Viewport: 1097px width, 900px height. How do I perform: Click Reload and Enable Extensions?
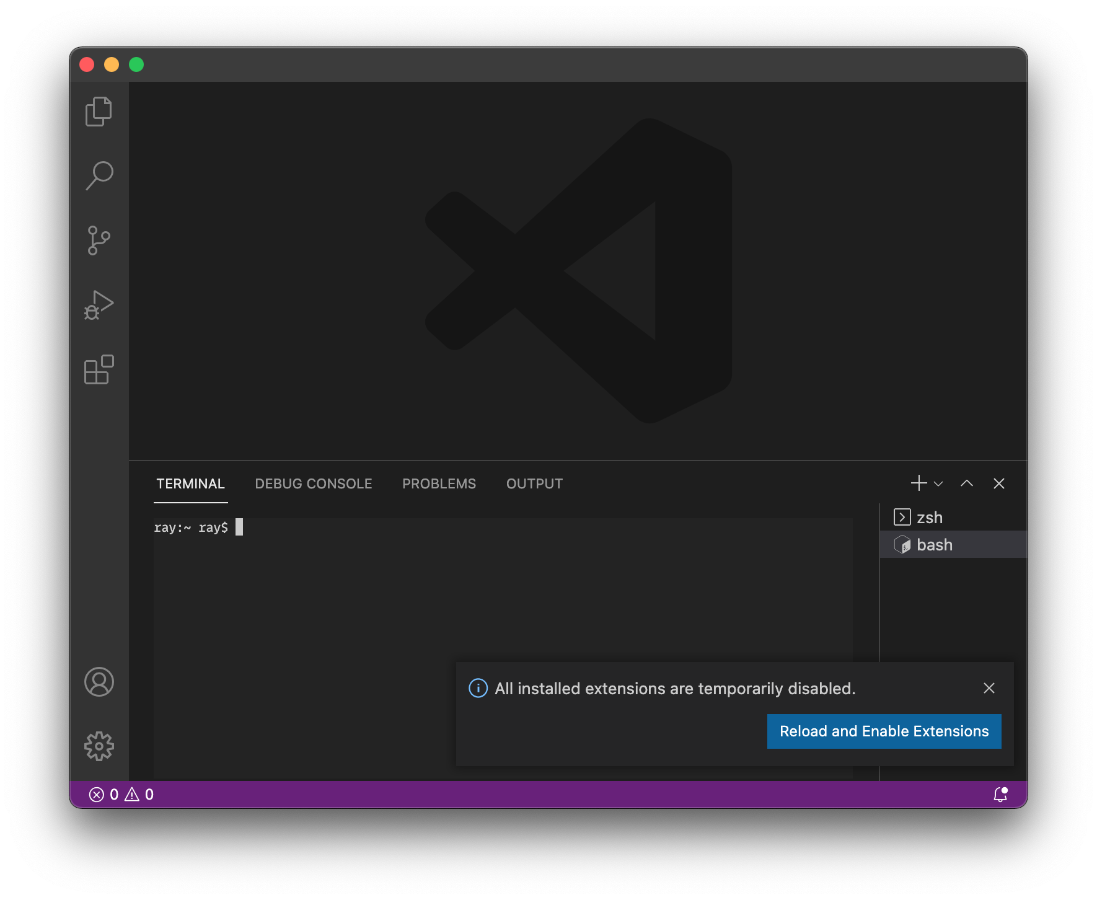(883, 731)
